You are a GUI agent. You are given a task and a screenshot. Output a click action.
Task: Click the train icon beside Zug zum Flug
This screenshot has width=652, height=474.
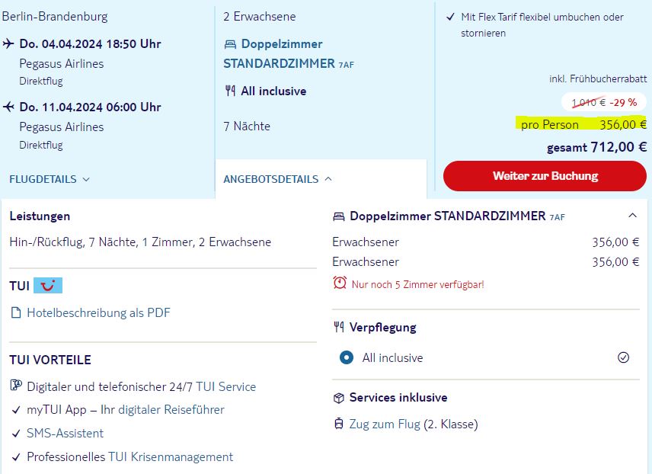[339, 424]
